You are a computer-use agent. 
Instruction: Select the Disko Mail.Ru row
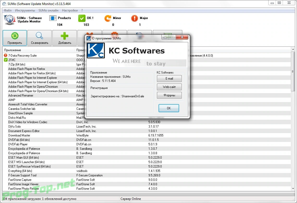tap(147, 118)
